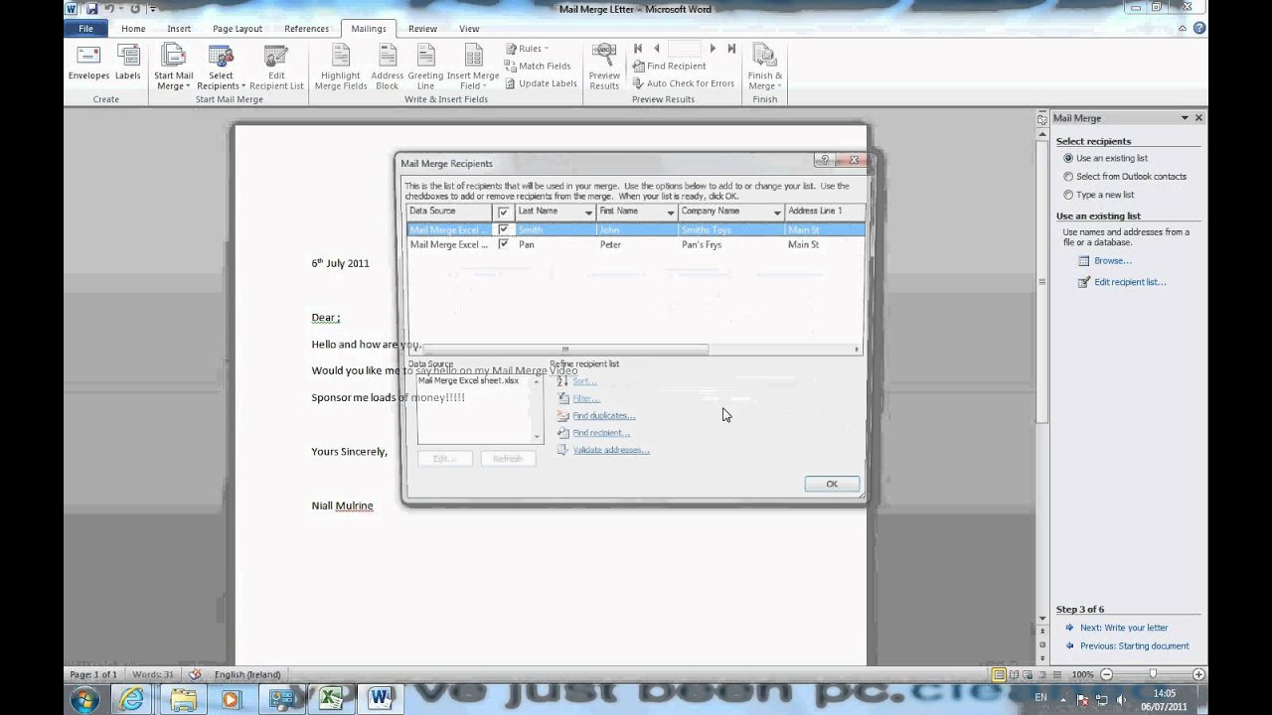The image size is (1272, 715).
Task: Click the Undo icon in Quick Access Toolbar
Action: [x=110, y=9]
